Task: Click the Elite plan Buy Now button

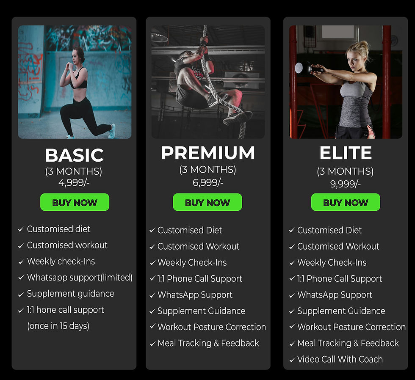Action: 346,202
